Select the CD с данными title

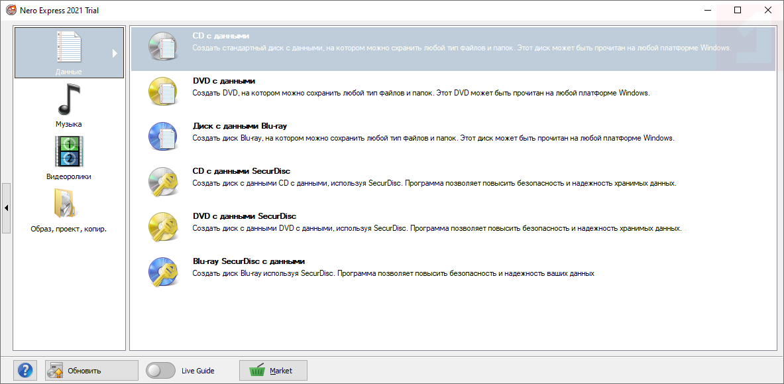[x=221, y=36]
